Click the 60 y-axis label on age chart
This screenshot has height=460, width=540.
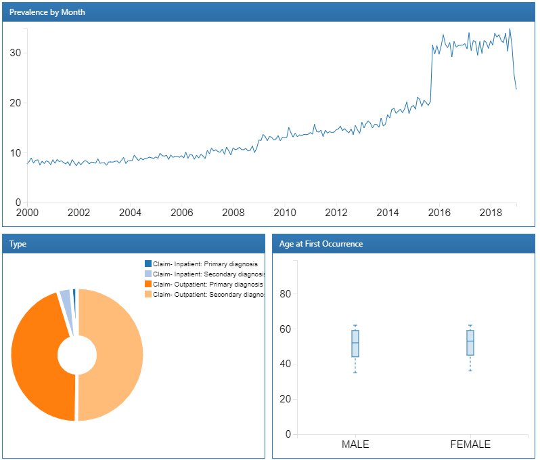click(286, 329)
